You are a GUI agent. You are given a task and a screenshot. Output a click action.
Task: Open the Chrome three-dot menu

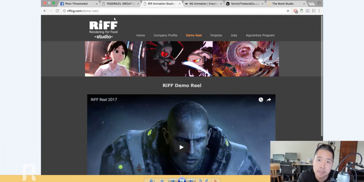pos(319,11)
